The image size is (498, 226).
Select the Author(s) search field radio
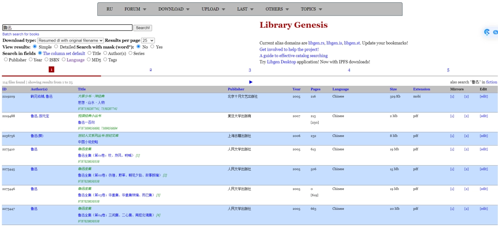(x=105, y=53)
